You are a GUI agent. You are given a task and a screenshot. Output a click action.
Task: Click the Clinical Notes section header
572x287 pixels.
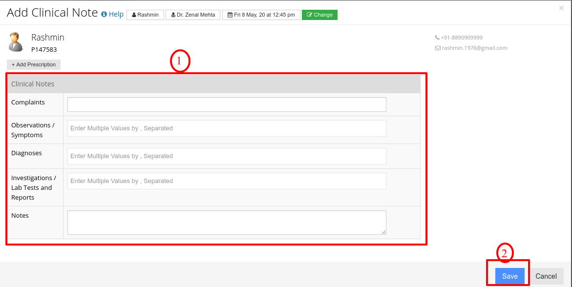[214, 84]
